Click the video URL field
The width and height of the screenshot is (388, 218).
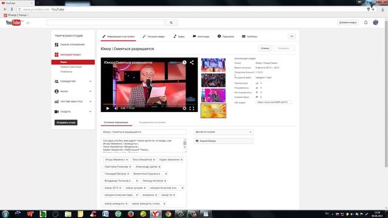click(x=273, y=102)
